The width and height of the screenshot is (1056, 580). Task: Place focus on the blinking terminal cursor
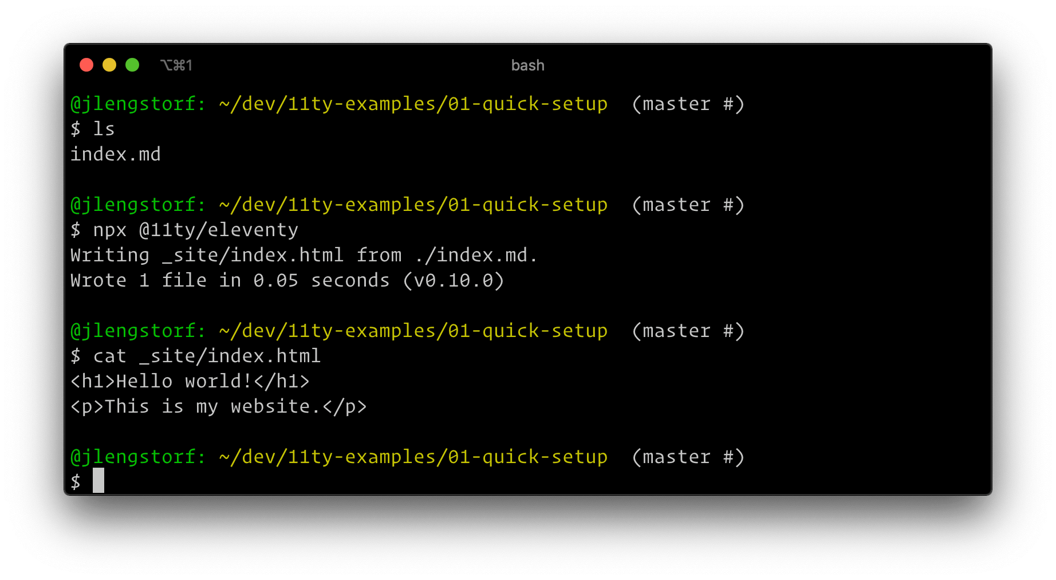pos(99,481)
